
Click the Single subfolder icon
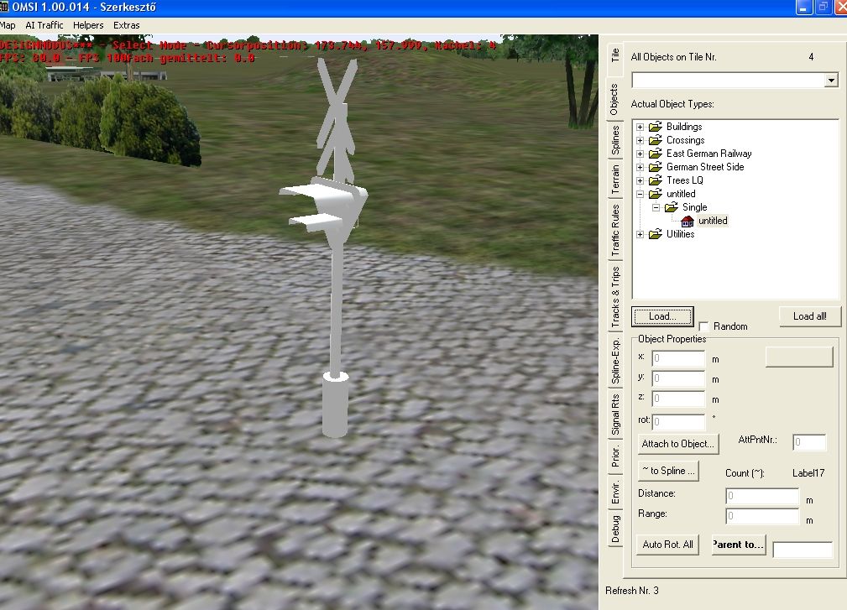click(x=672, y=207)
